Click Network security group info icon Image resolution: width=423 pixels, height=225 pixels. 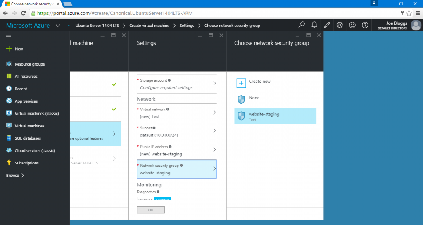(181, 166)
